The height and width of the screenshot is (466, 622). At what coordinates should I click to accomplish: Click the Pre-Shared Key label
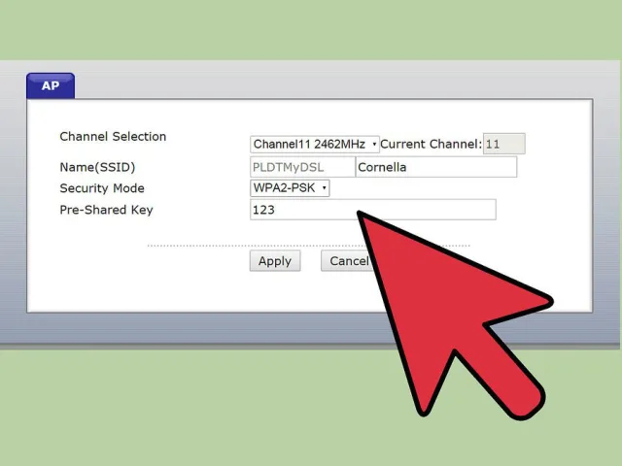[x=106, y=210]
